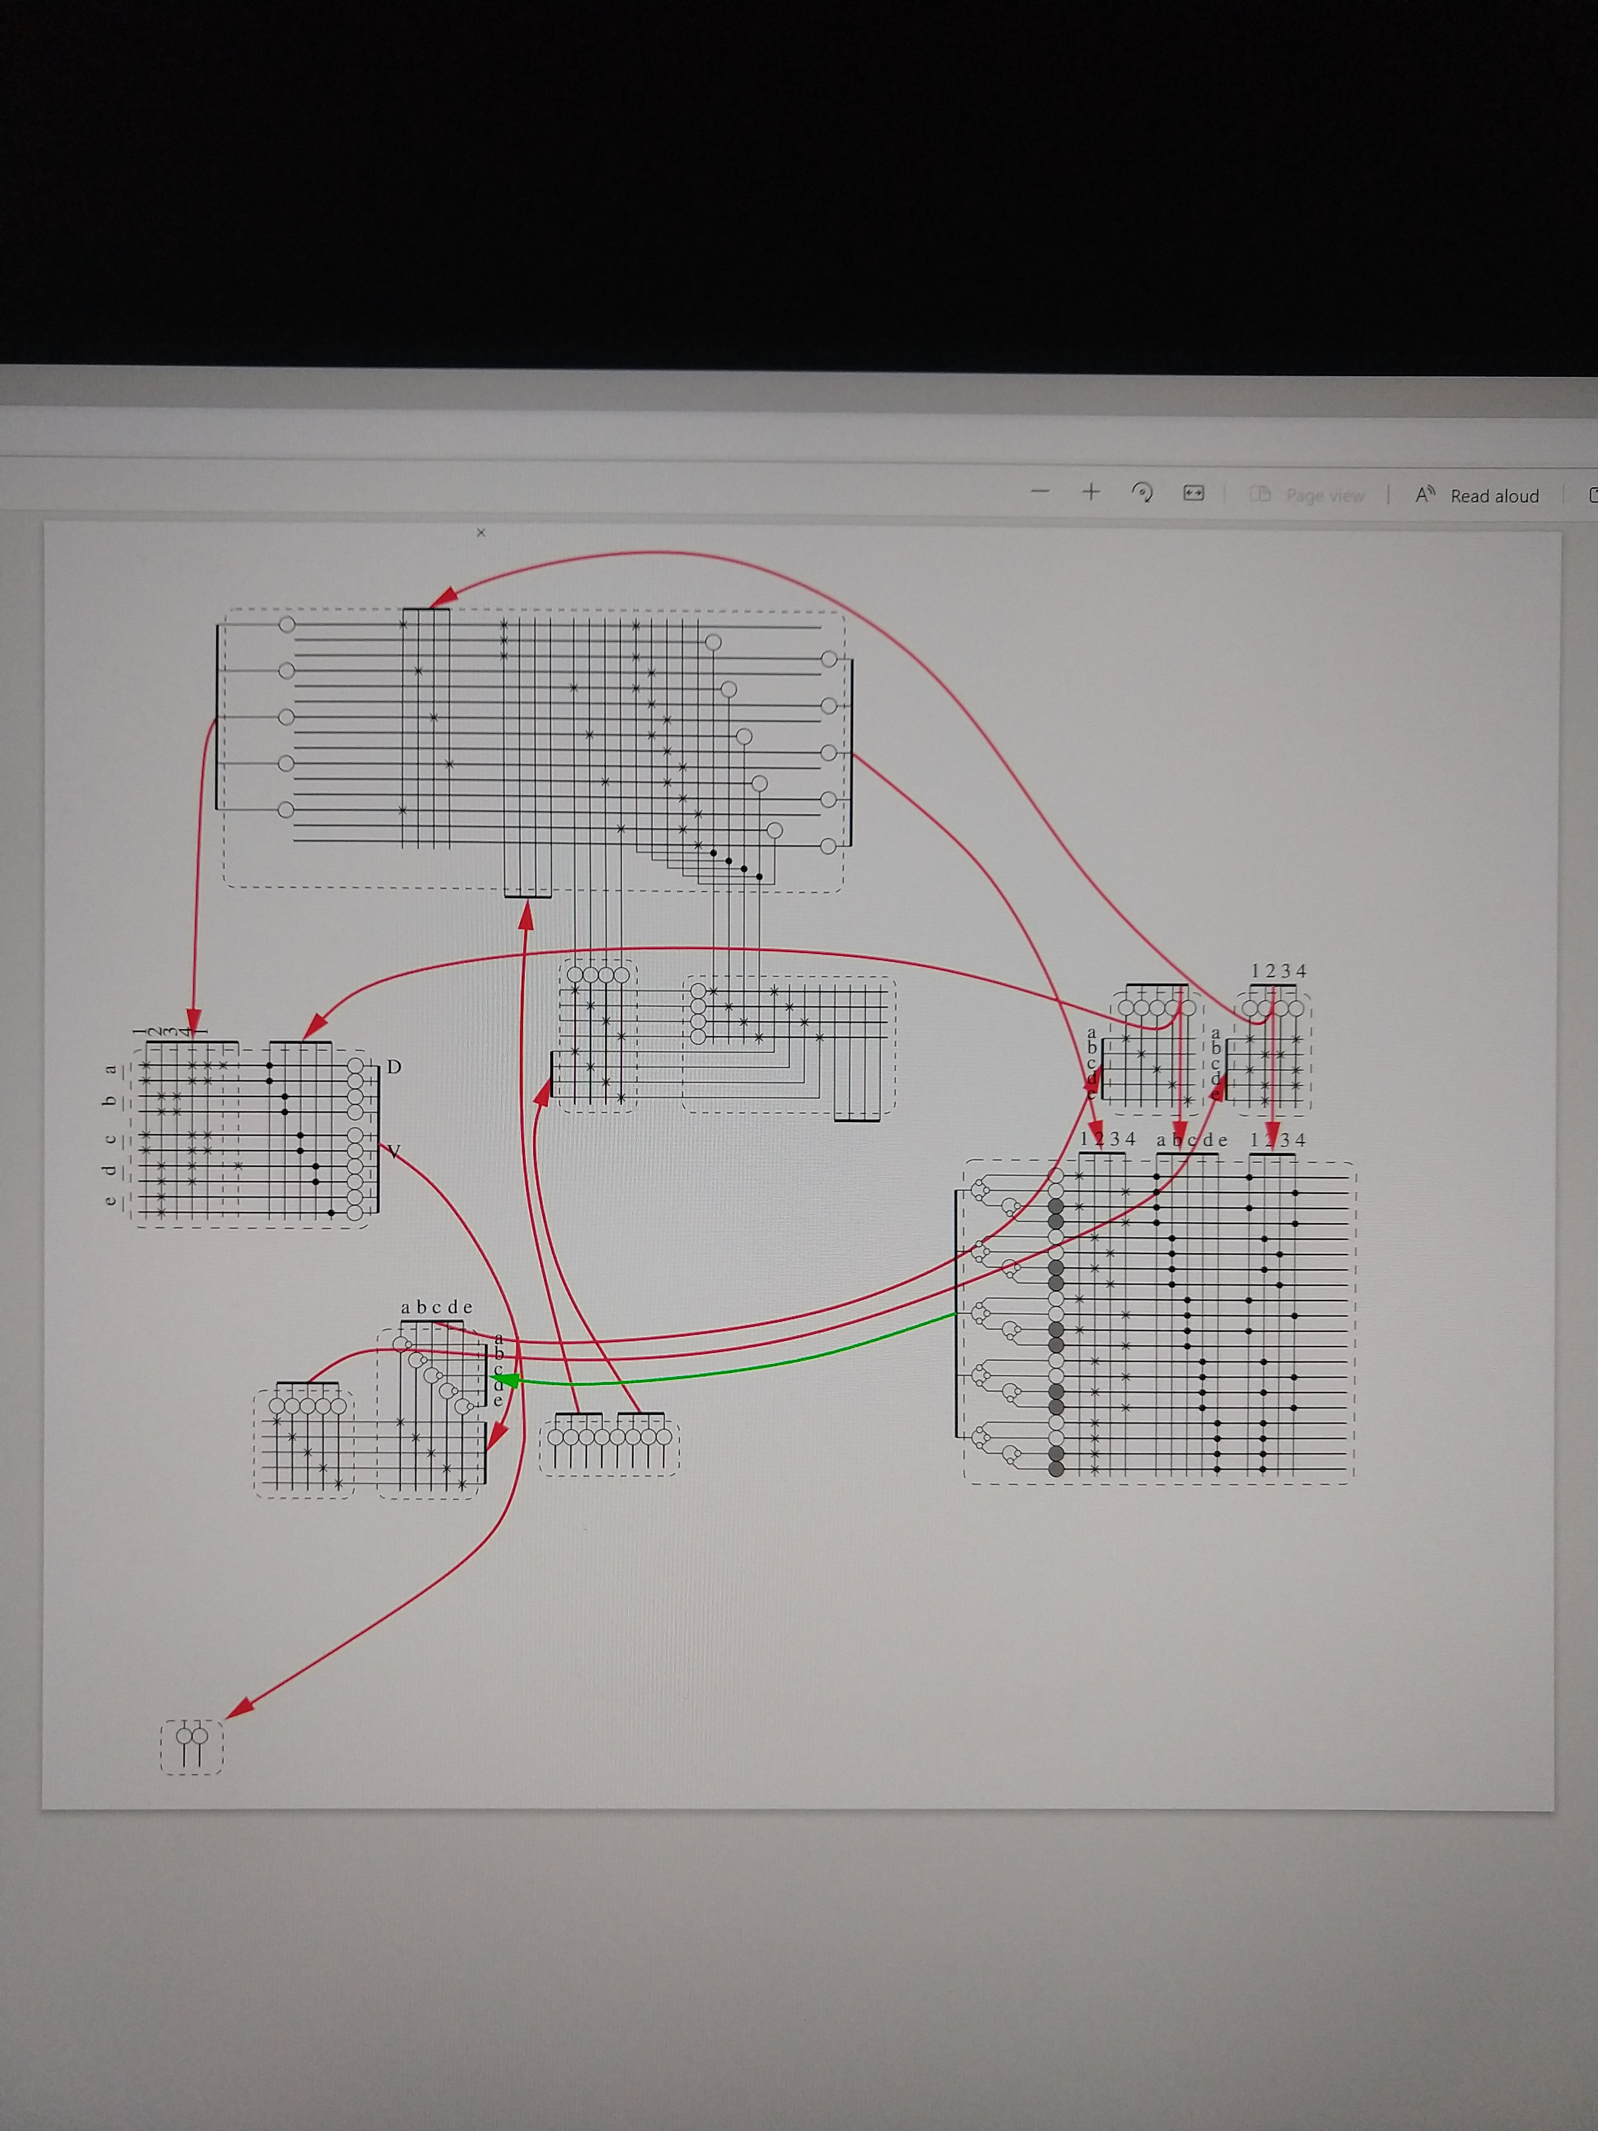Viewport: 1598px width, 2131px height.
Task: Click the red arrowhead pointing to two-circle block
Action: (x=241, y=1708)
